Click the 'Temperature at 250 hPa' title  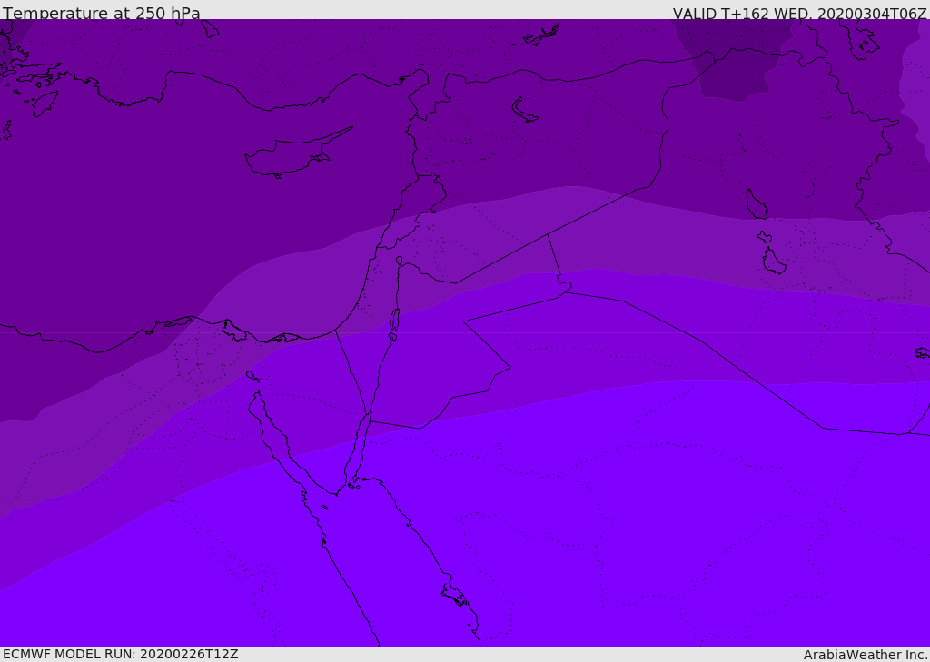pos(102,13)
